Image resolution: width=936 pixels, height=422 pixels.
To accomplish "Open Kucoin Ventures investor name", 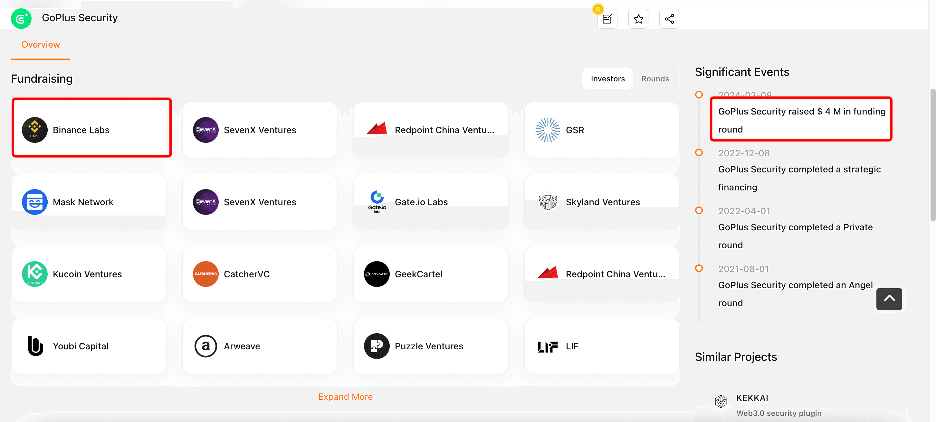I will [87, 274].
